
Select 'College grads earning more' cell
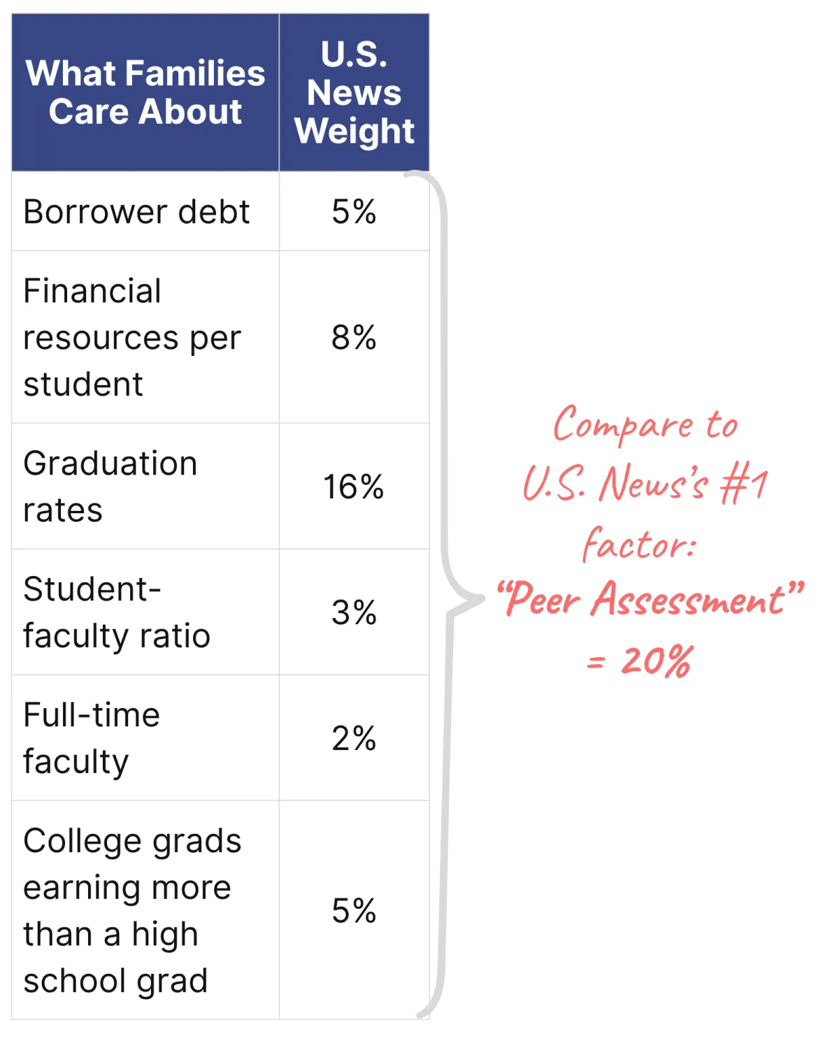pyautogui.click(x=131, y=910)
